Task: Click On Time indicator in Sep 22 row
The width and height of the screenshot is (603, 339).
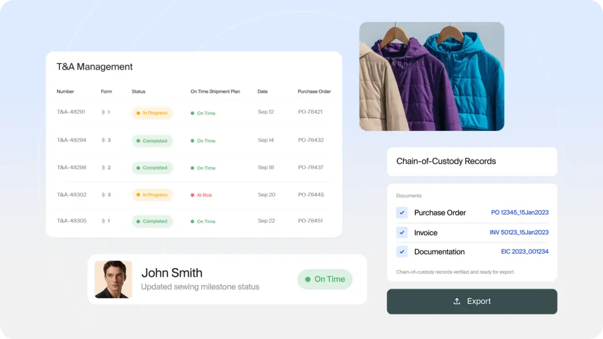Action: coord(203,221)
